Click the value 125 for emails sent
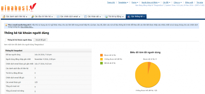 click(36, 82)
